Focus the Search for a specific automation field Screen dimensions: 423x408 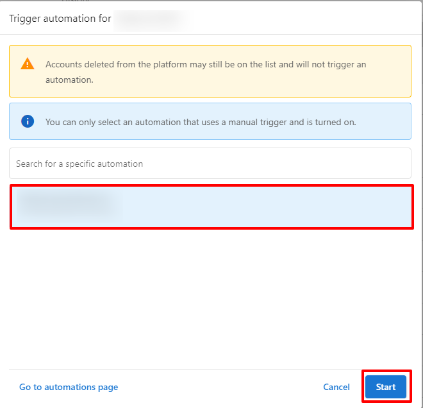(x=210, y=164)
